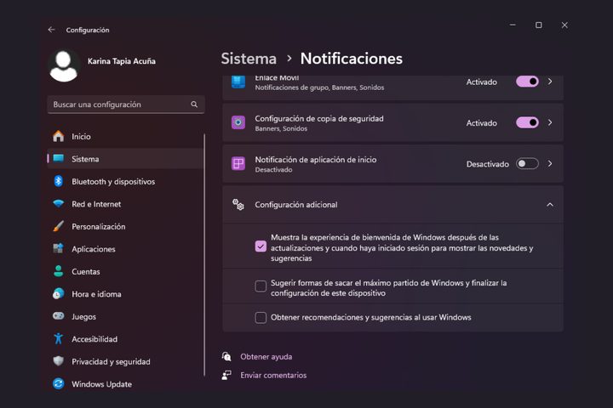
Task: Click the search magnifier icon
Action: [x=194, y=105]
